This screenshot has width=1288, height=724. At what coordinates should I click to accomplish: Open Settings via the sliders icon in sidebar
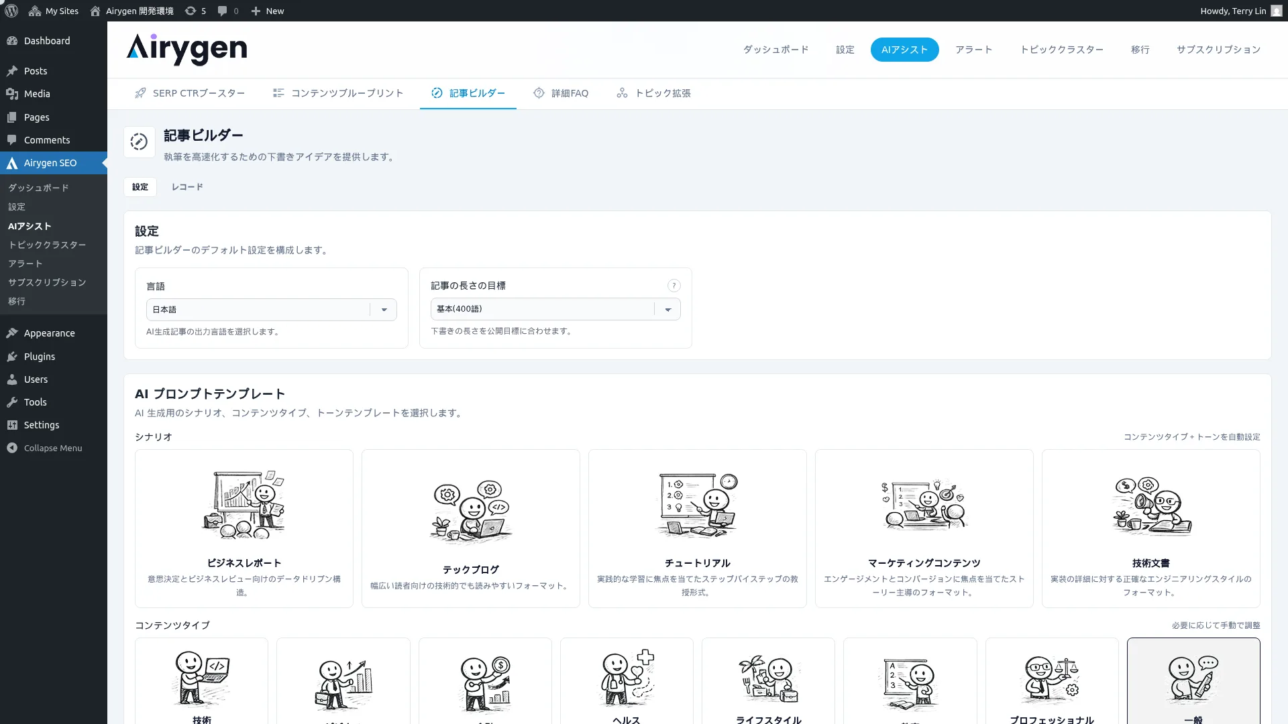pos(12,425)
